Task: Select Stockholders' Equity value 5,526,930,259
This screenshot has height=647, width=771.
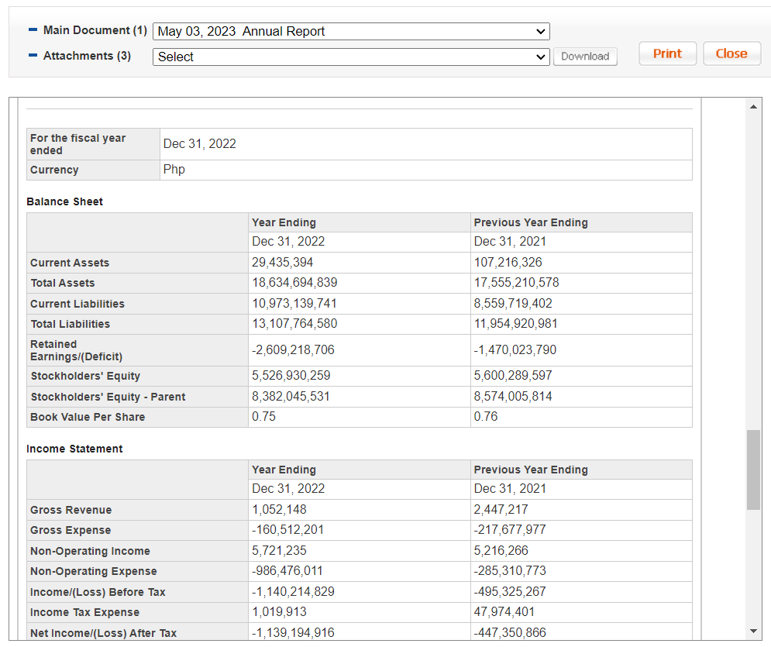Action: 291,376
